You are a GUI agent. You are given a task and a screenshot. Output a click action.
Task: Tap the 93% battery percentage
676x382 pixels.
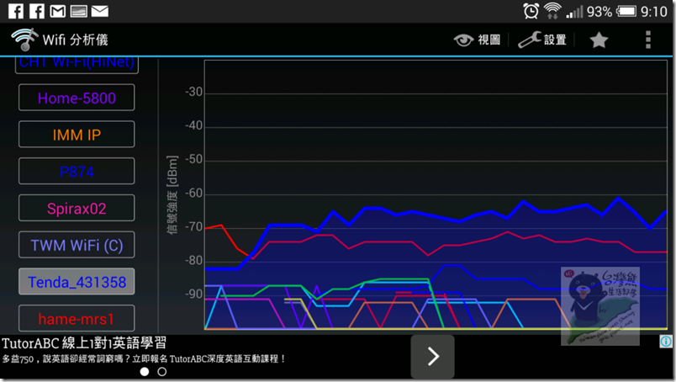[x=599, y=12]
